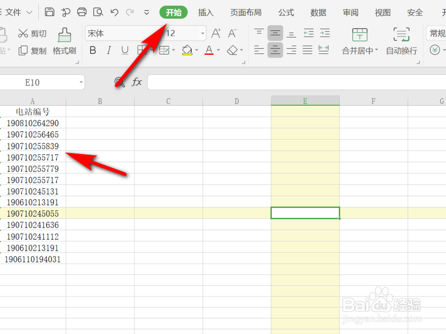Switch to the 开始 Home tab
Viewport: 446px width, 334px height.
(173, 12)
